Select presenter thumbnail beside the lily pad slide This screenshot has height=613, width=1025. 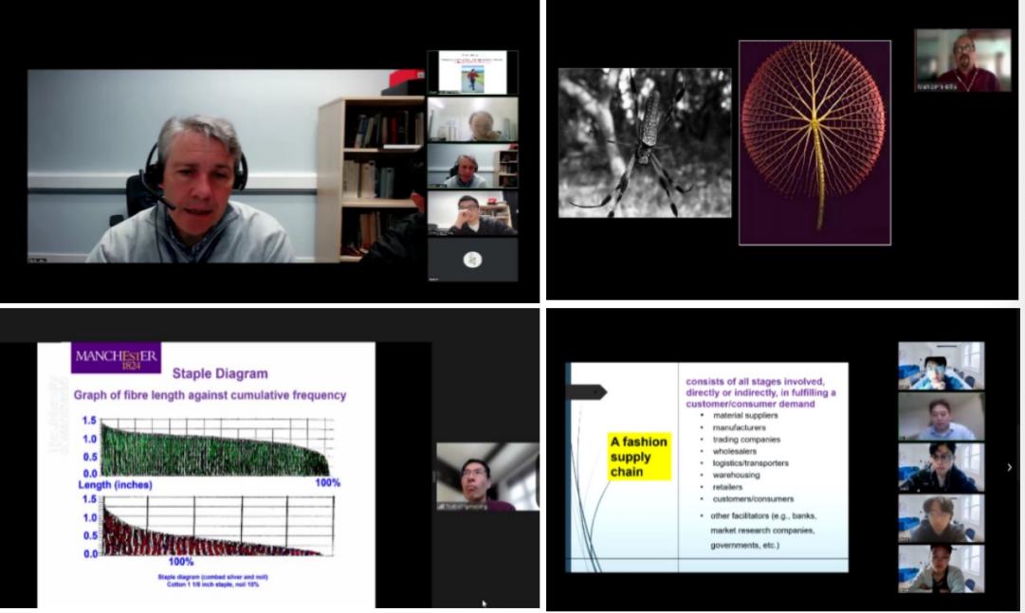tap(962, 61)
